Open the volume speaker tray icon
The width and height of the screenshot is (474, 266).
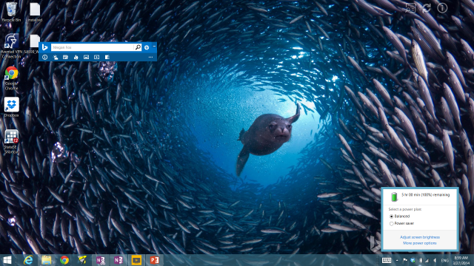(435, 260)
